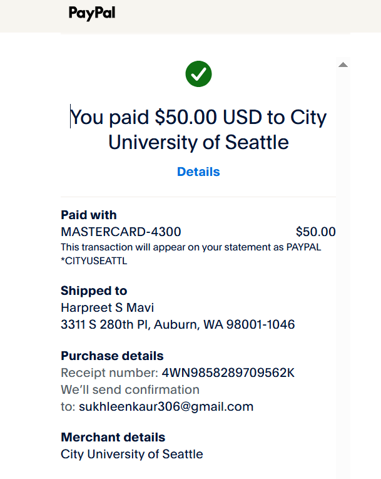This screenshot has width=381, height=479.
Task: Click the 'Merchant details' section heading
Action: coord(113,437)
